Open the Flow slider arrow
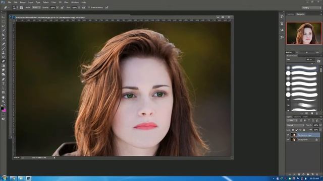This screenshot has height=181, width=323. [x=79, y=8]
